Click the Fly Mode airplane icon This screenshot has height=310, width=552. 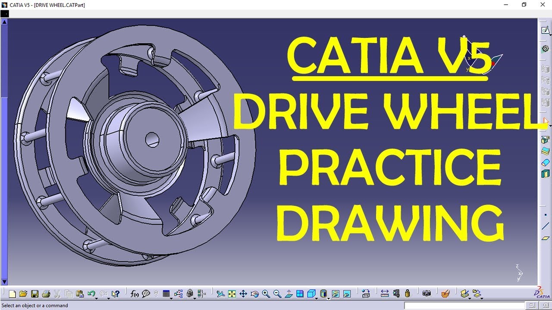click(x=221, y=294)
